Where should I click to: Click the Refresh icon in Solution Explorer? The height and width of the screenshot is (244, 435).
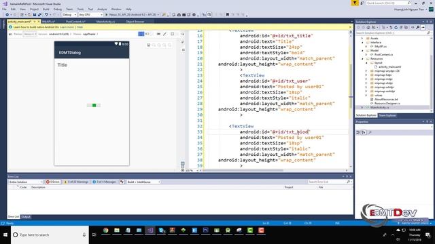396,27
